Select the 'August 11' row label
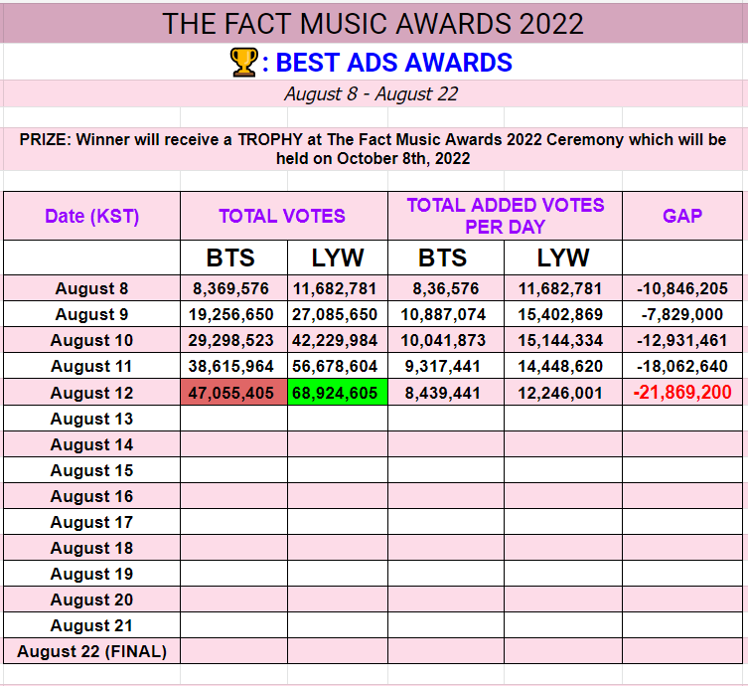The image size is (748, 686). click(x=92, y=366)
